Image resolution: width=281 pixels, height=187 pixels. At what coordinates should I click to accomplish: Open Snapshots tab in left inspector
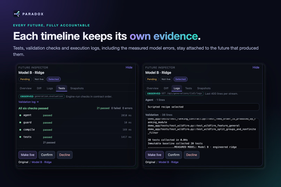(x=77, y=88)
